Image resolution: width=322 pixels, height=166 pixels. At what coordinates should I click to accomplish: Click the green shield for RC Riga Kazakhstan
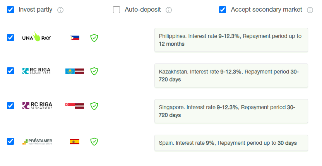94,71
